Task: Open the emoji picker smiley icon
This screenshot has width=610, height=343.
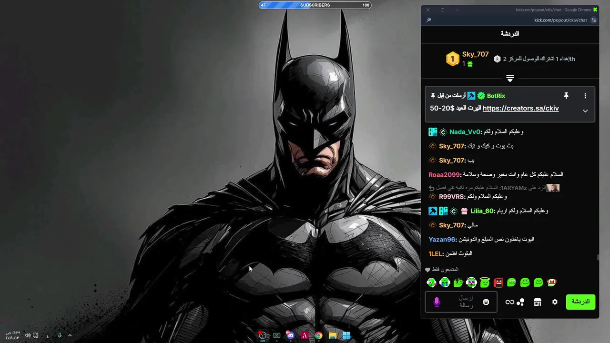Action: click(x=486, y=302)
